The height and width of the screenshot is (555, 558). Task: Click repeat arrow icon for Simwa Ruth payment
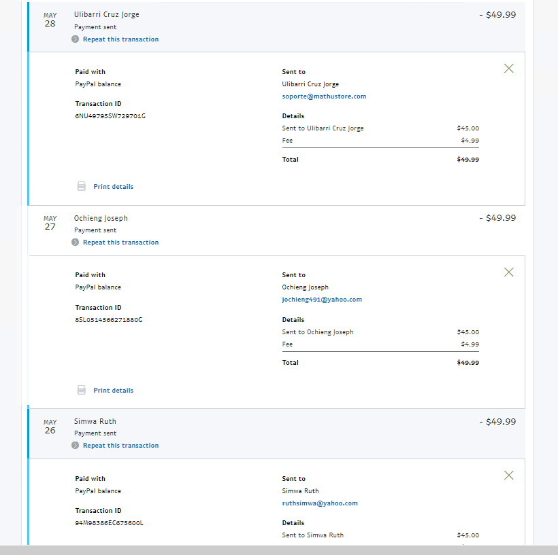[76, 446]
